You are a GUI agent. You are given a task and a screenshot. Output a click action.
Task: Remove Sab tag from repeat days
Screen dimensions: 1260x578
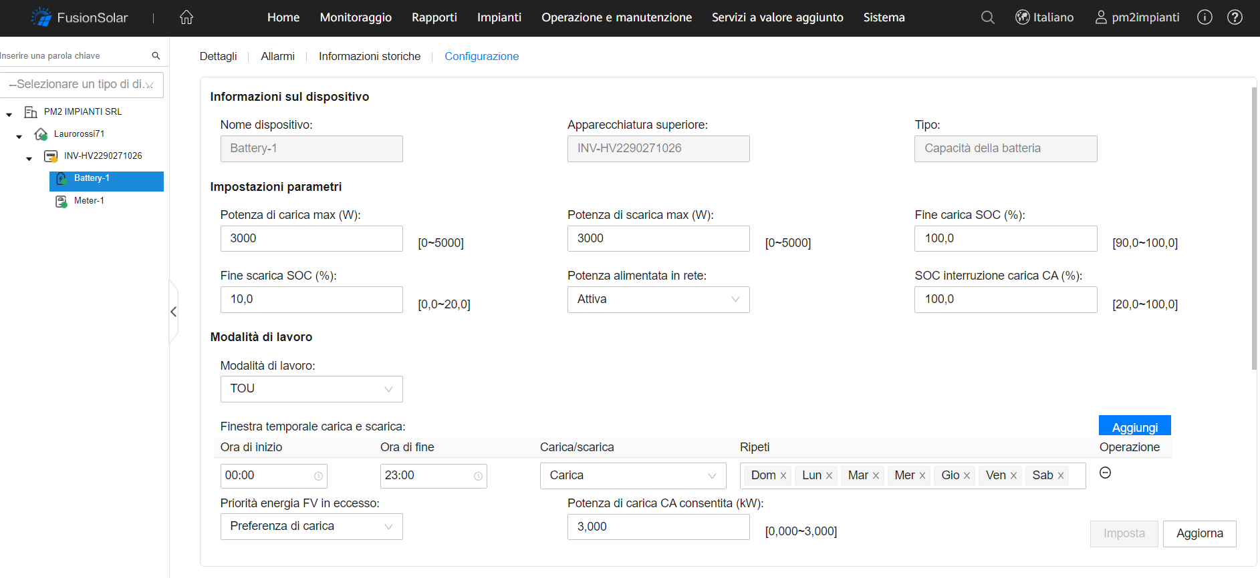(x=1061, y=476)
